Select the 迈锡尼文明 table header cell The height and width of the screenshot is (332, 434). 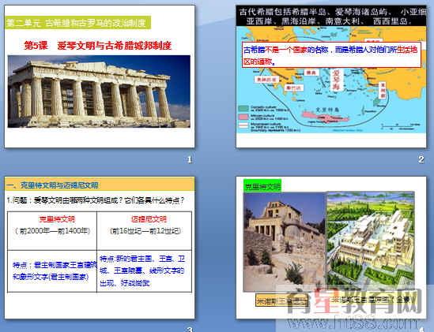tap(144, 231)
